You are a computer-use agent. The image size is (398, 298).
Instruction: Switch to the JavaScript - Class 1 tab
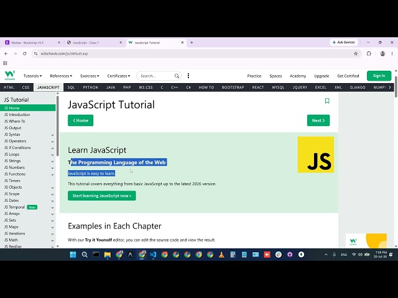click(x=93, y=43)
